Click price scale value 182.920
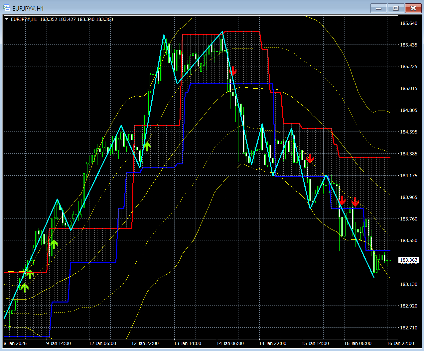The width and height of the screenshot is (424, 351). pos(408,306)
